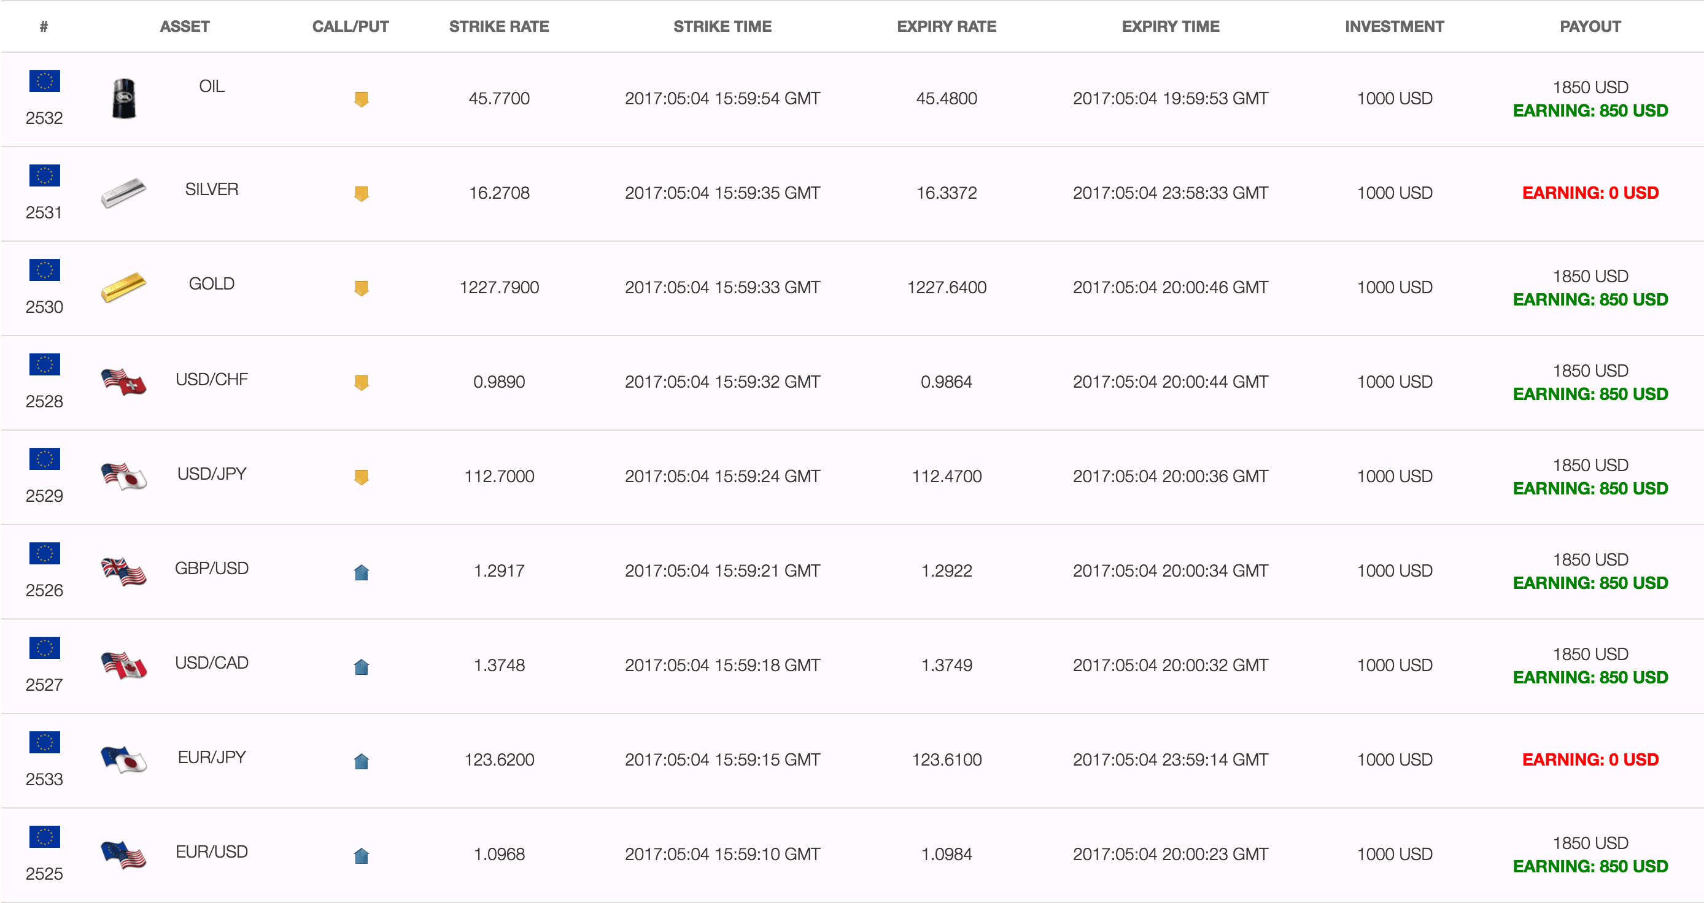Viewport: 1704px width, 903px height.
Task: Open the SILVER asset name link
Action: 212,189
